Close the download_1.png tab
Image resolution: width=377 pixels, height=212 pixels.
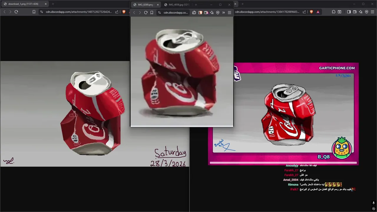click(x=46, y=4)
